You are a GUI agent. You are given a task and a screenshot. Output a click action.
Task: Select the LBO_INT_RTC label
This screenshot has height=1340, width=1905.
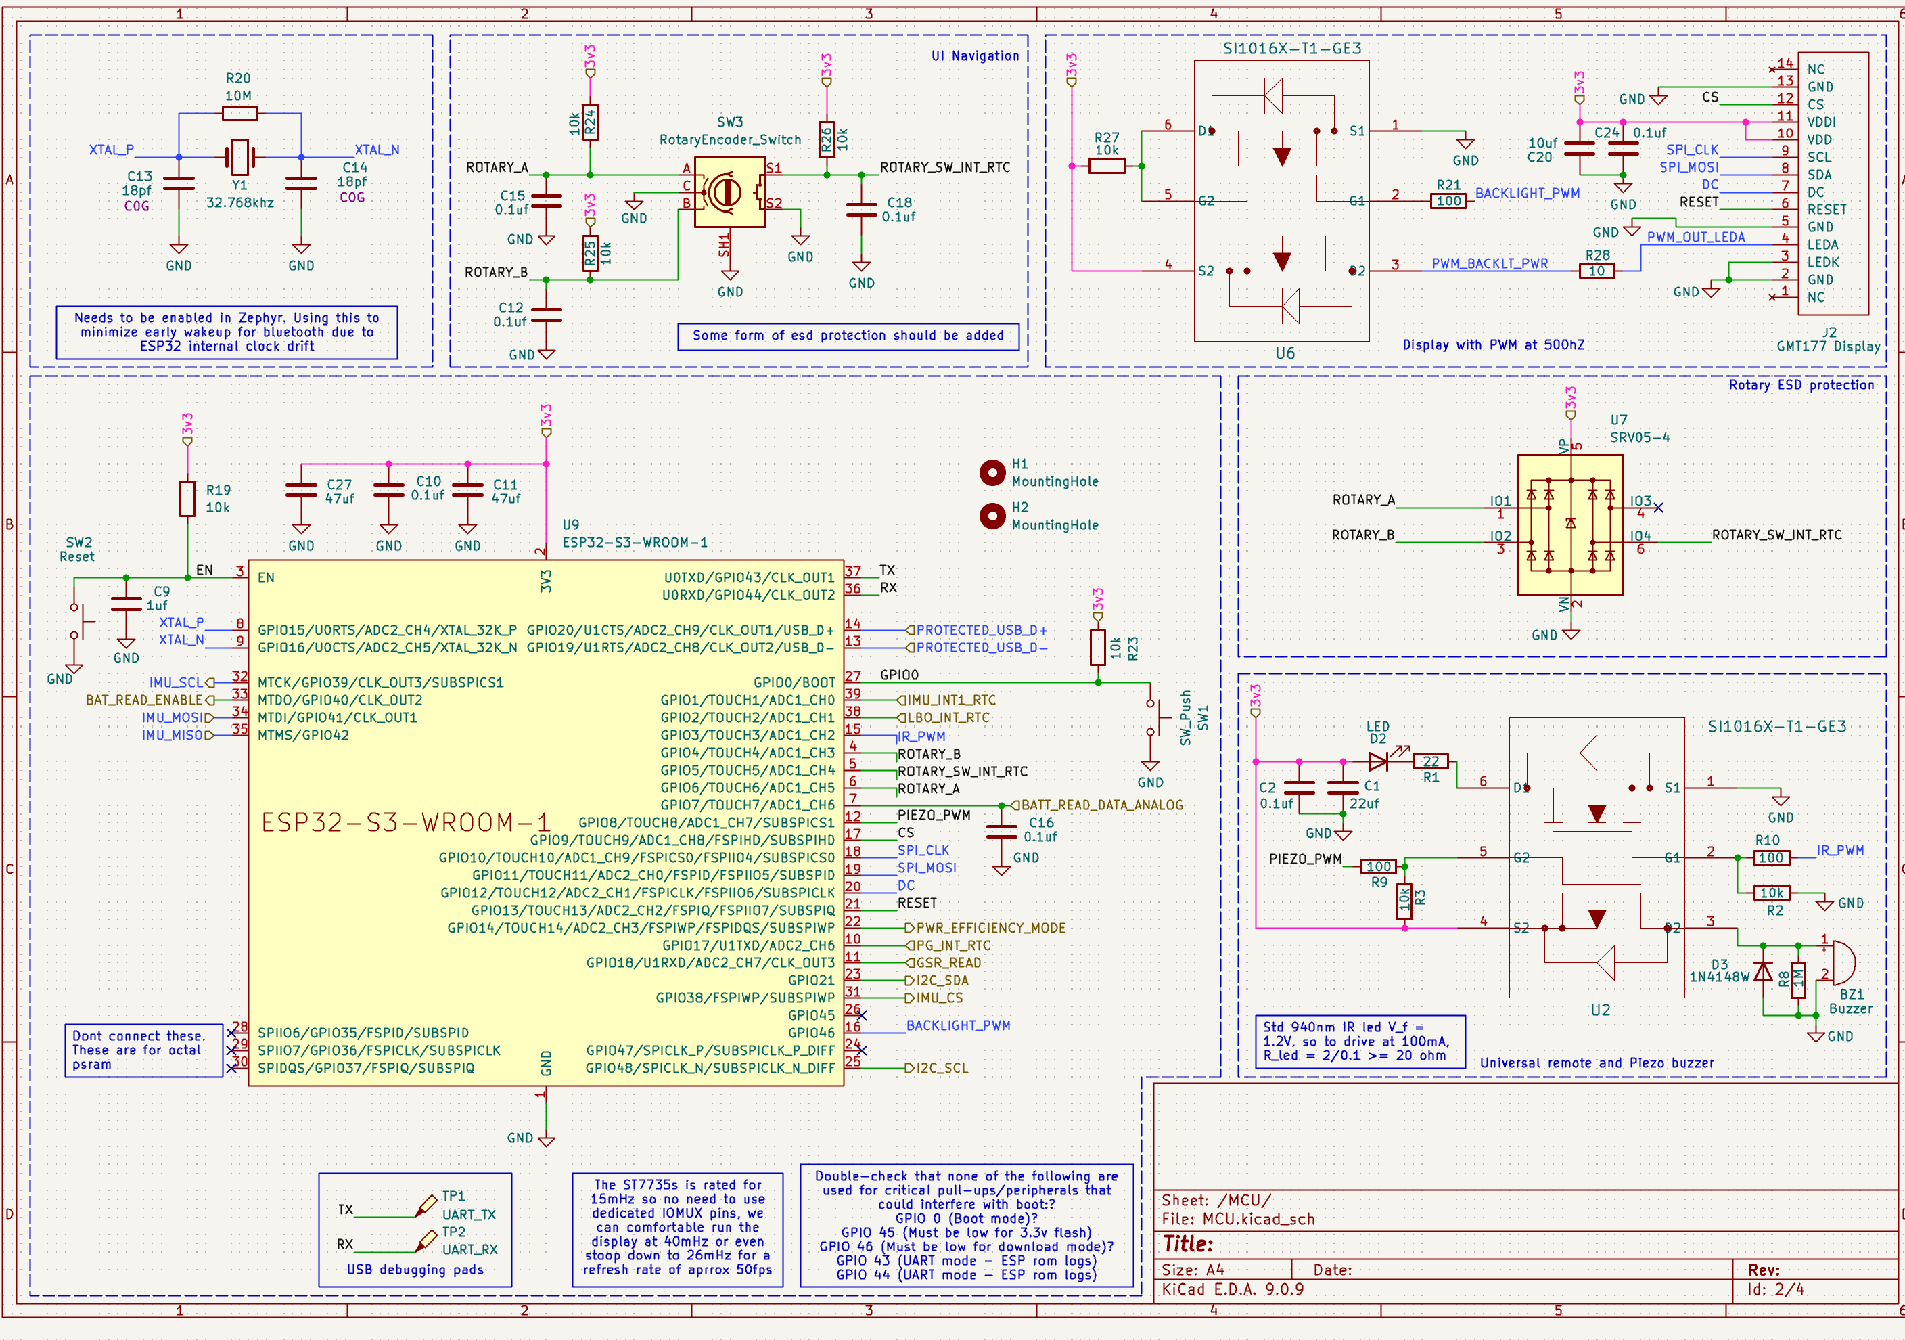click(942, 718)
